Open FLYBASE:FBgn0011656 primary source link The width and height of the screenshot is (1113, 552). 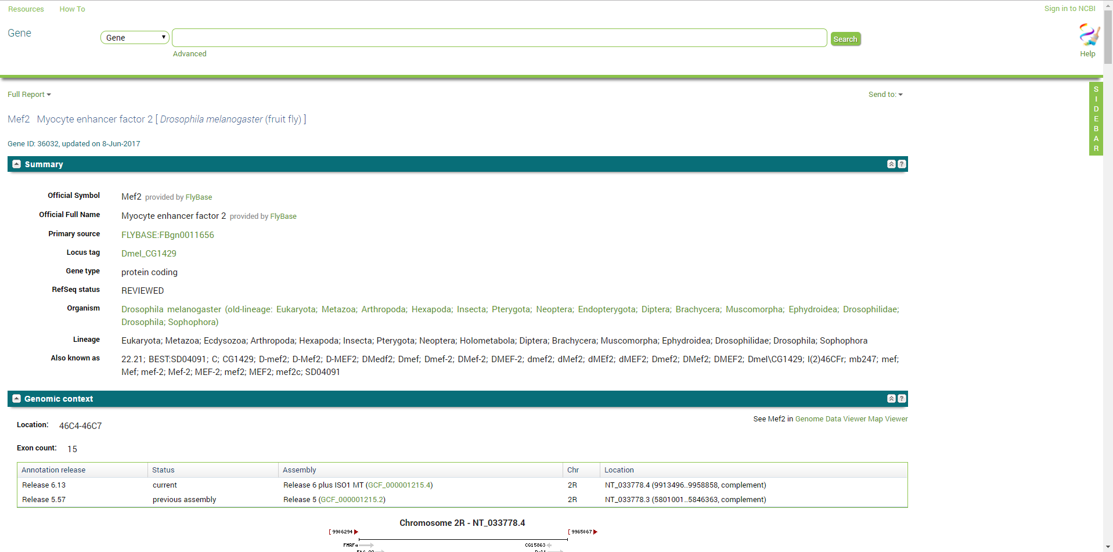[x=168, y=235]
